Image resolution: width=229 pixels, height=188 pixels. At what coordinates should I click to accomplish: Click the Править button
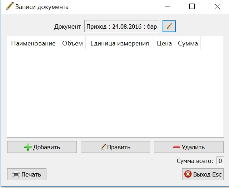[x=115, y=147]
